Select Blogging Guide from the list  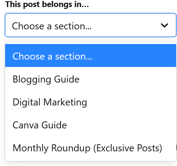tap(91, 79)
